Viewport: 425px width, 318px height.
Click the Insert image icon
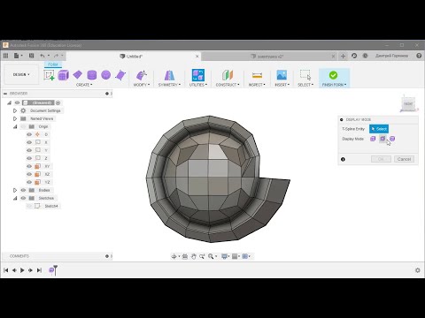[282, 75]
